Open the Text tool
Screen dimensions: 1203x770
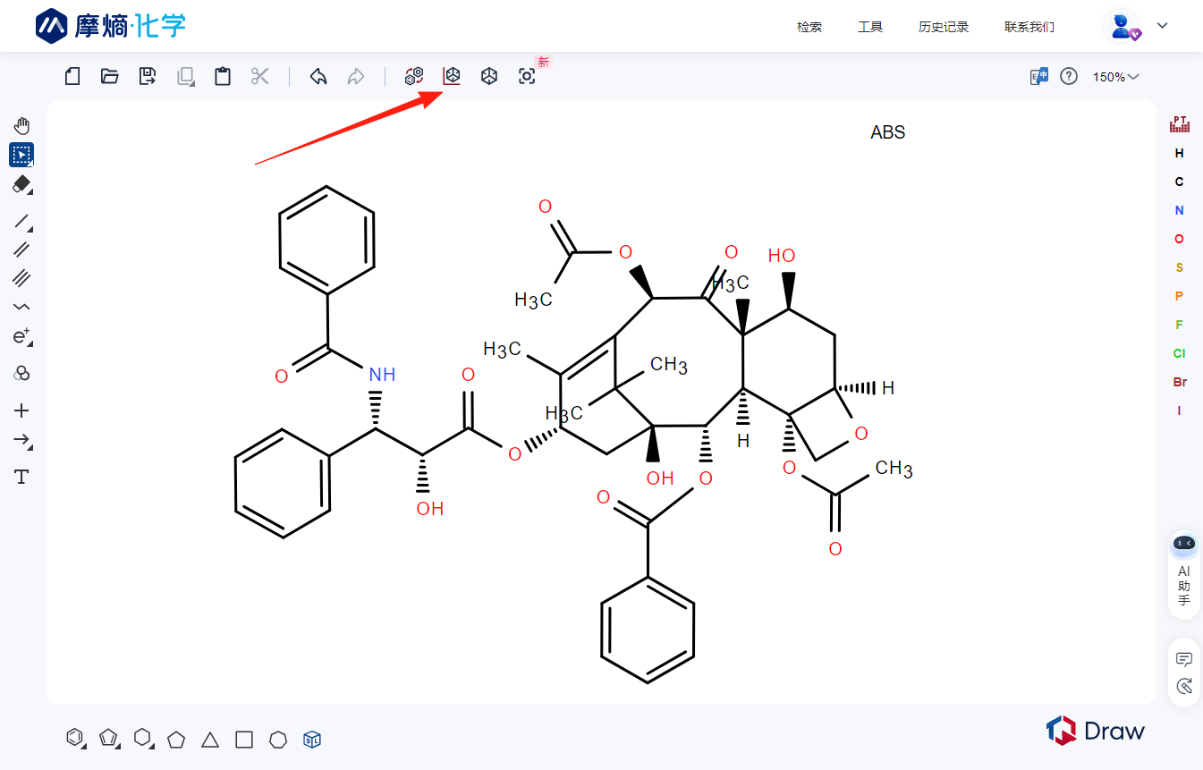pyautogui.click(x=21, y=477)
